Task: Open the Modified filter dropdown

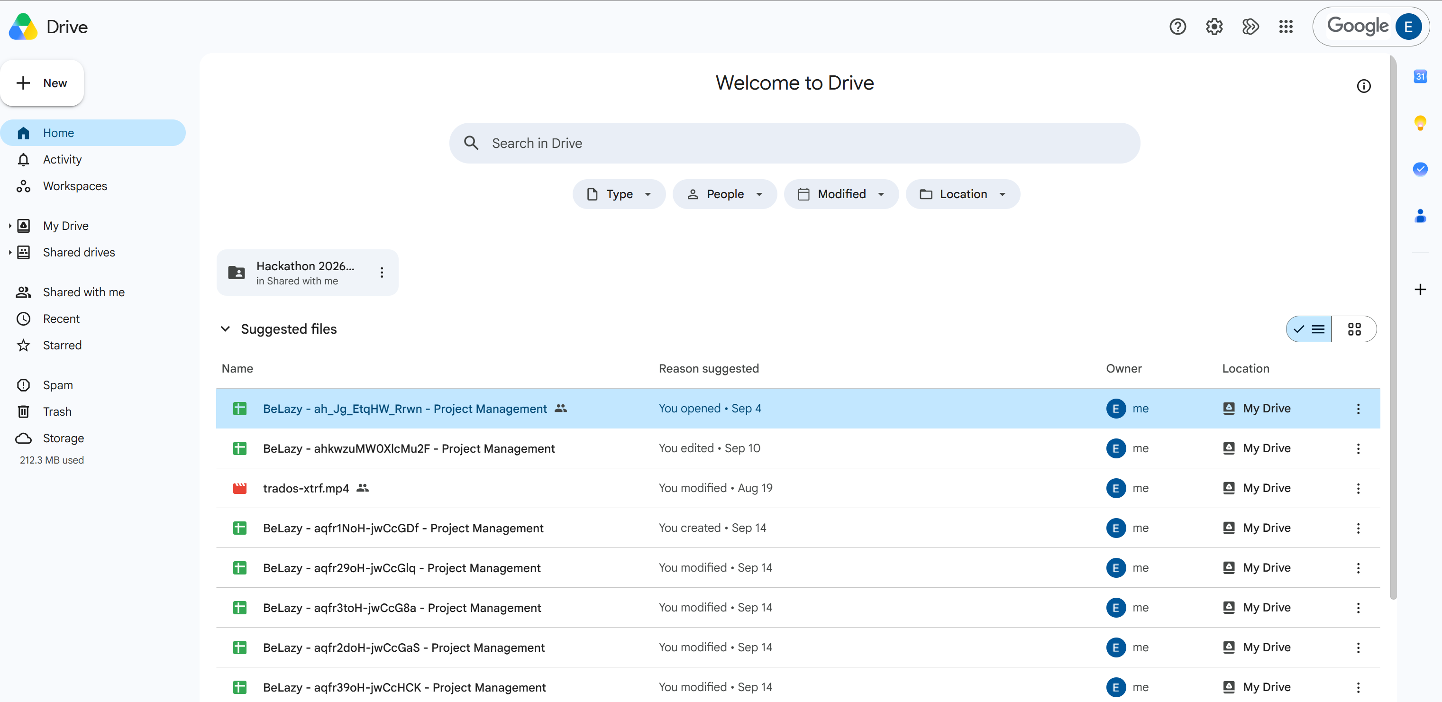Action: coord(841,194)
